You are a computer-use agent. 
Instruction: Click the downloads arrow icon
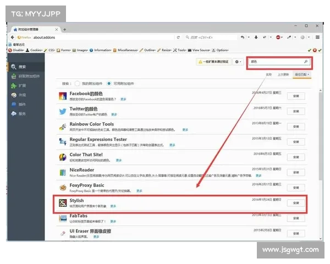tap(256, 37)
